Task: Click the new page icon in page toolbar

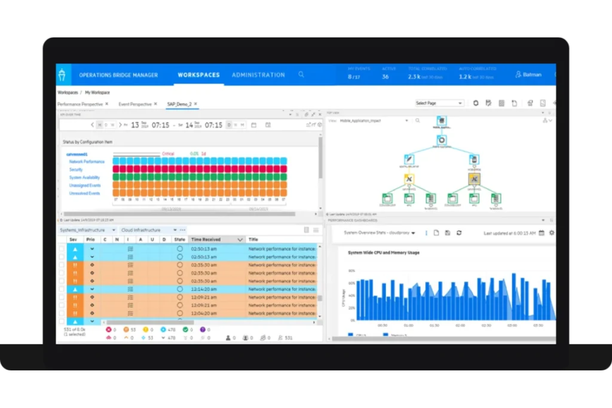Action: point(514,103)
